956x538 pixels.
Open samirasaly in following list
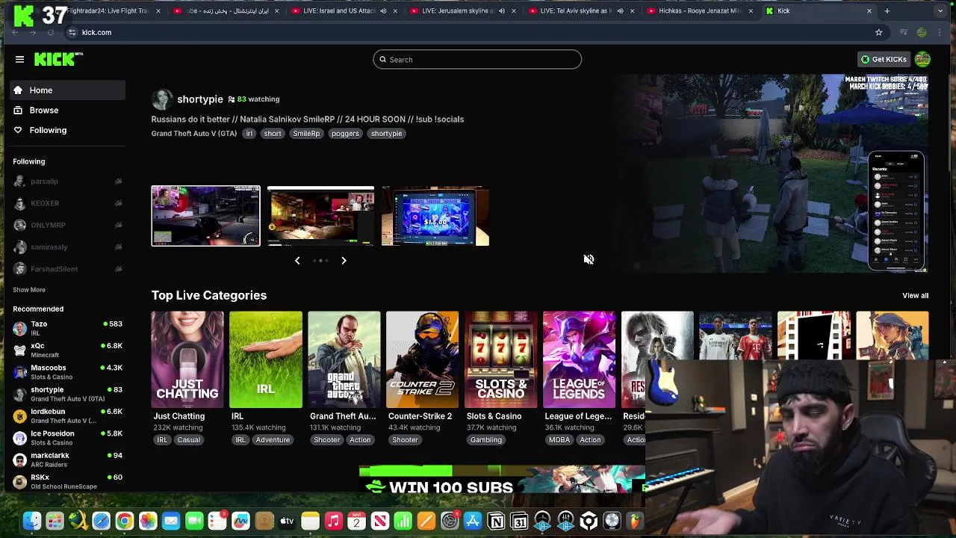(68, 247)
